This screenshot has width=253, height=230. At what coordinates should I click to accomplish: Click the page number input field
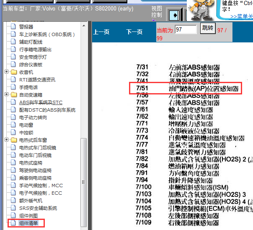coord(186,29)
